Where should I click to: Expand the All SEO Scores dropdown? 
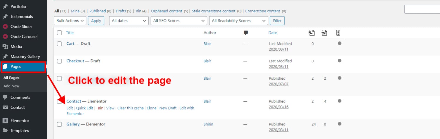pos(179,21)
